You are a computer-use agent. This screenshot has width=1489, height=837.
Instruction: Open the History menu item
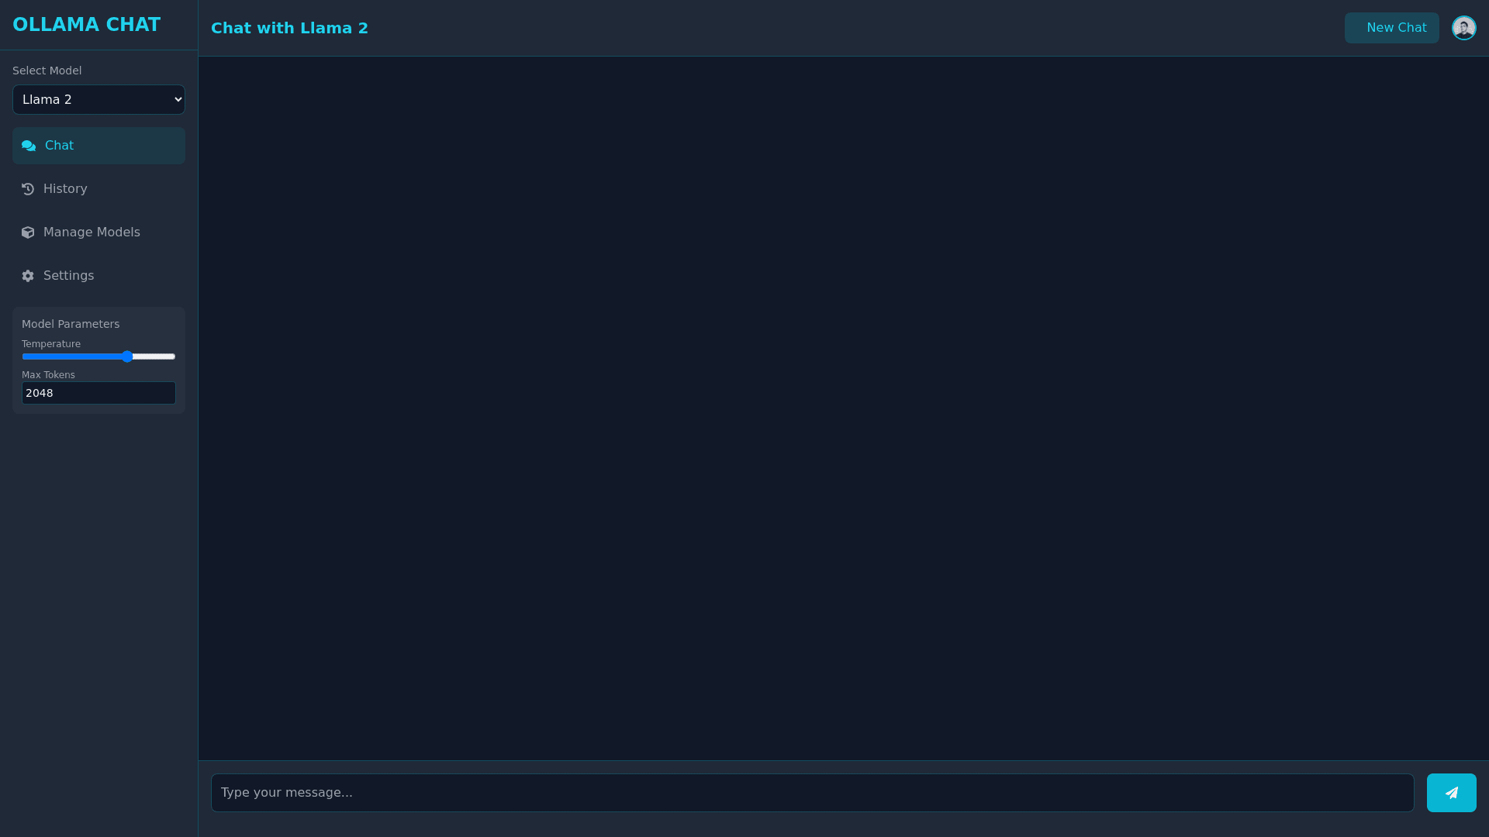coord(65,189)
